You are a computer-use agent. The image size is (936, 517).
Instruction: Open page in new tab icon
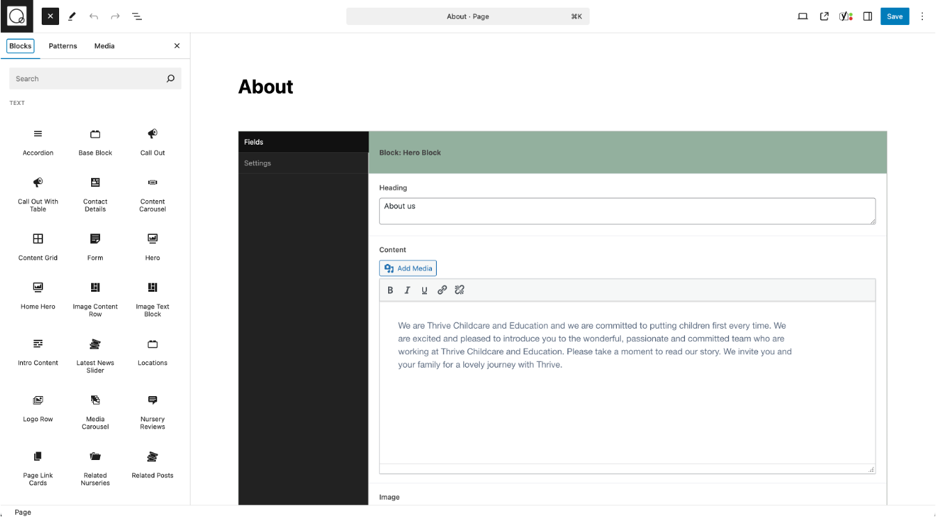pos(824,16)
